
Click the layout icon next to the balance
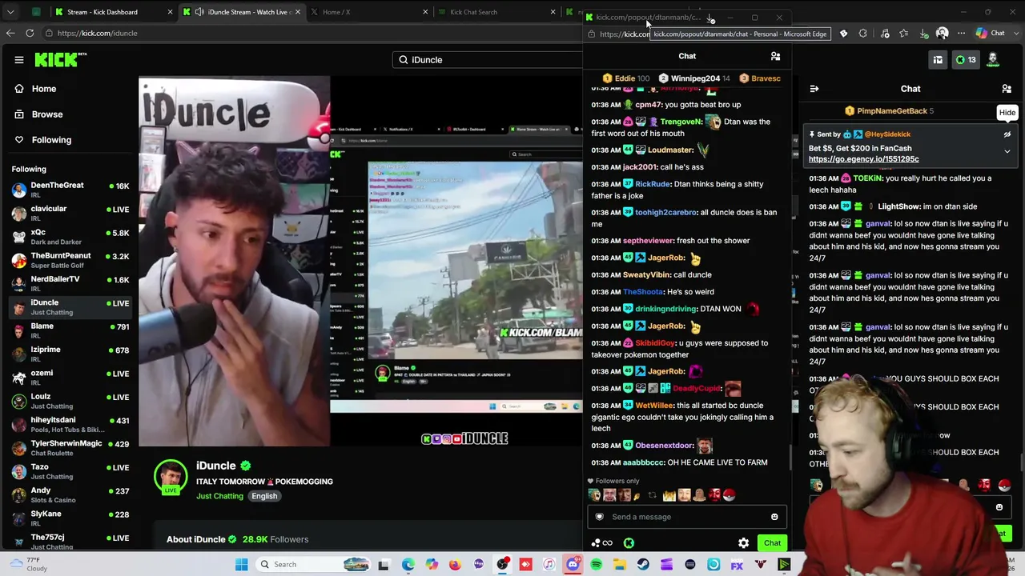point(938,60)
